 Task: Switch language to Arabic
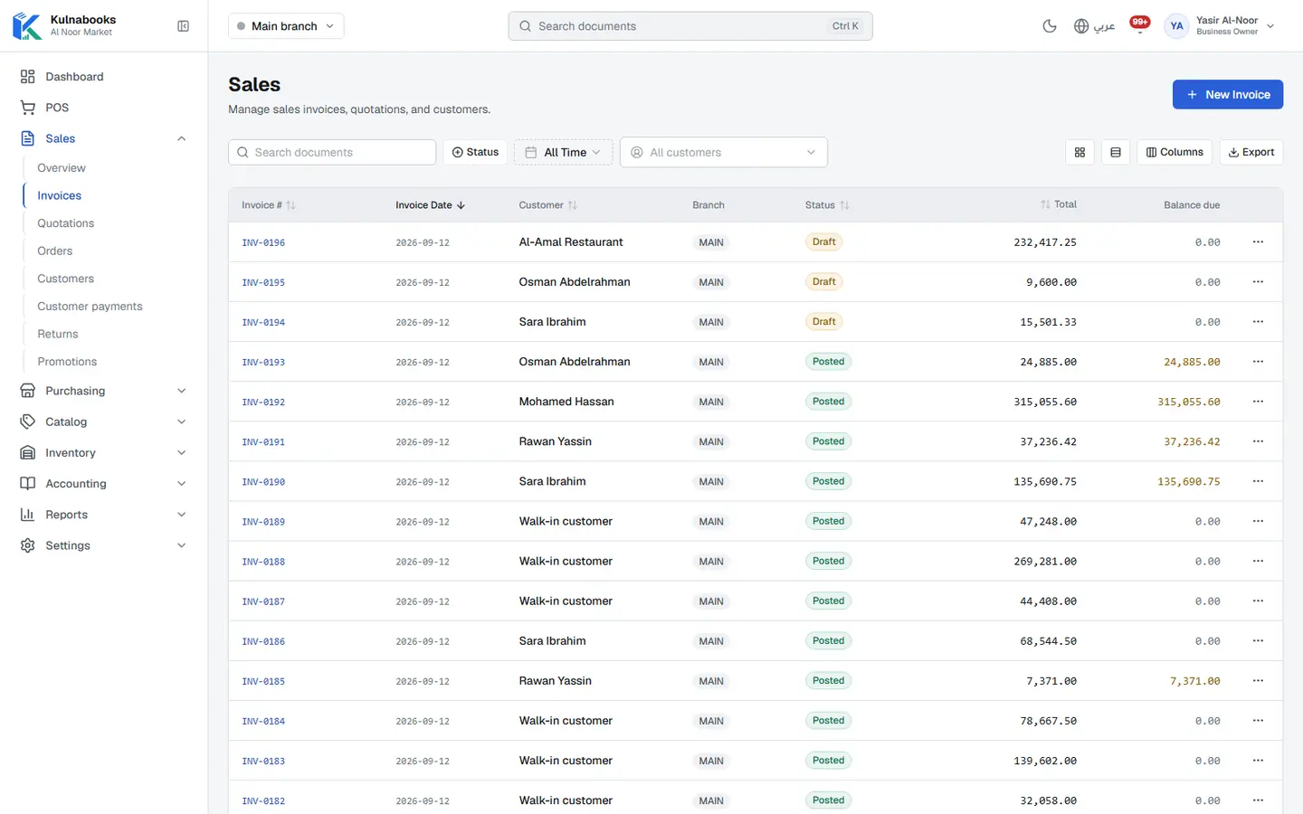[x=1094, y=26]
